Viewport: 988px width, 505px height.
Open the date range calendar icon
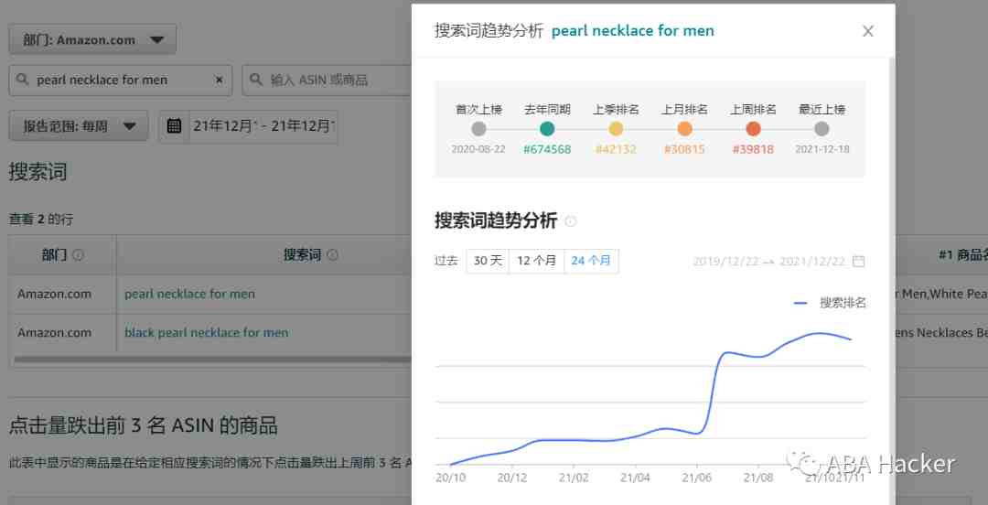click(x=174, y=126)
